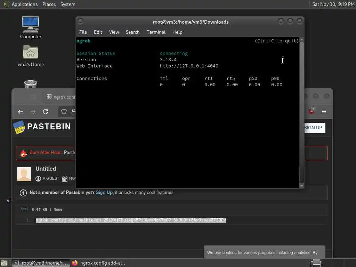Click the Trash icon on the desktop

click(31, 84)
